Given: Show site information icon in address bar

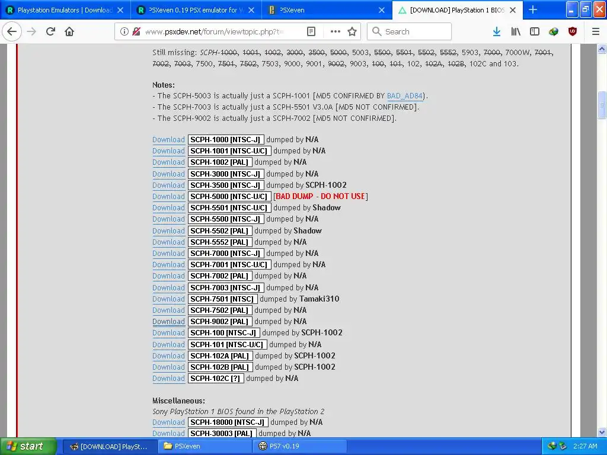Looking at the screenshot, I should 124,31.
